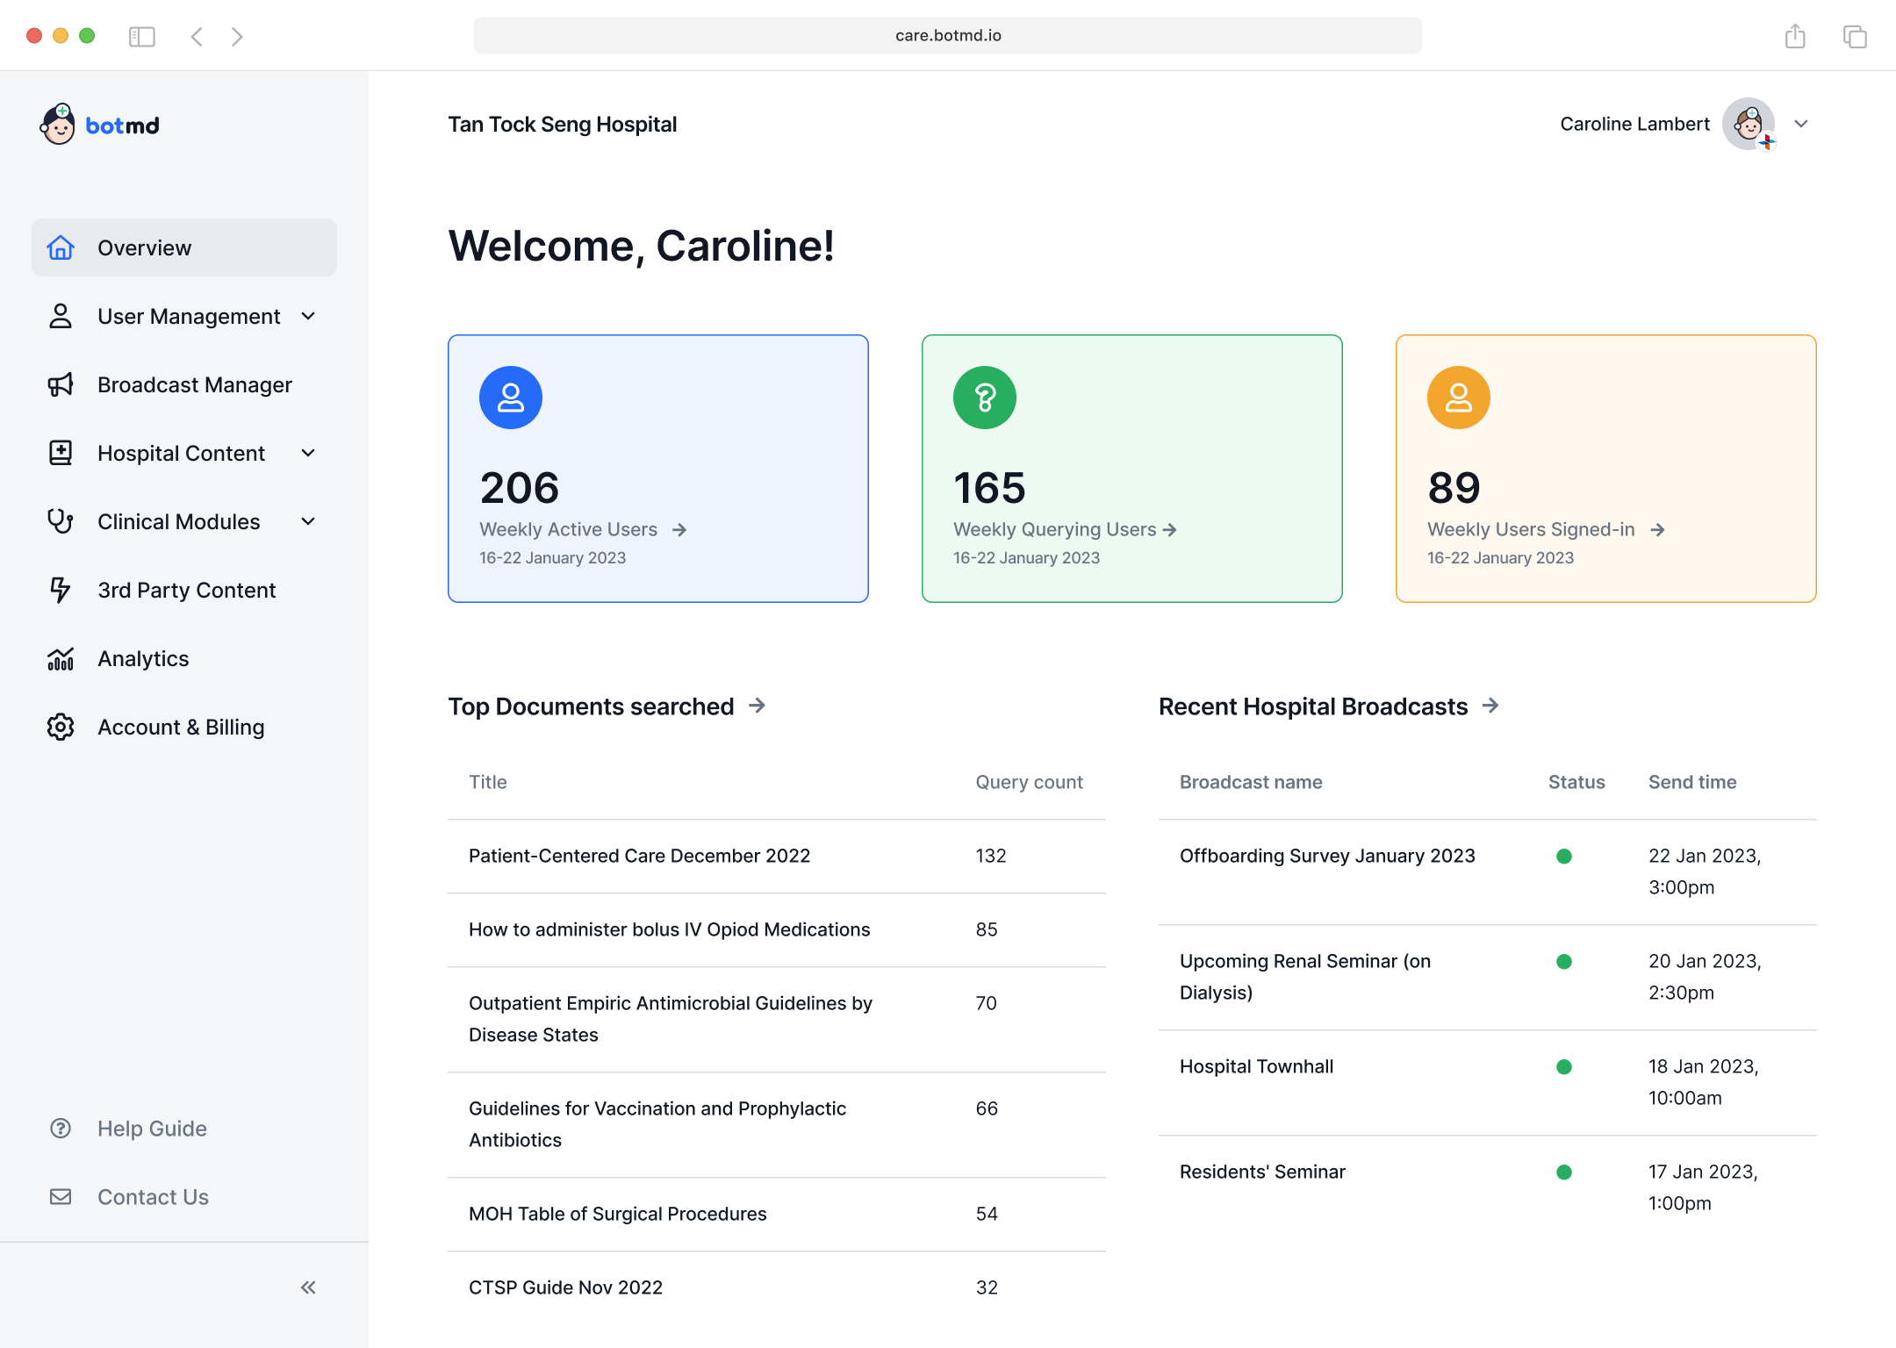This screenshot has height=1348, width=1896.
Task: Open Analytics from the sidebar
Action: click(143, 658)
